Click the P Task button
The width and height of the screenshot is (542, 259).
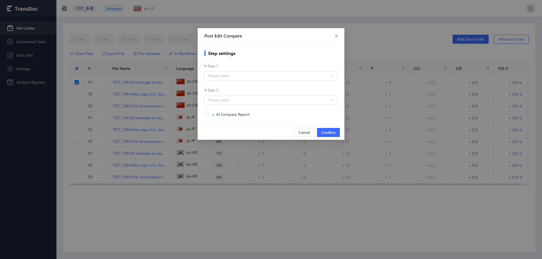[x=154, y=39]
